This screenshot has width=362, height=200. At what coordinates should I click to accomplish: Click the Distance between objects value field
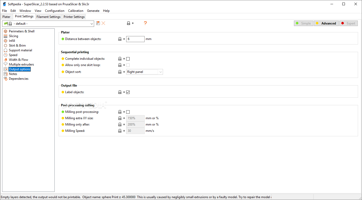[x=135, y=39]
